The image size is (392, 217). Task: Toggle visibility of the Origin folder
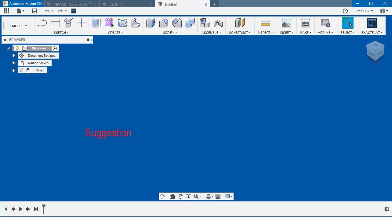pyautogui.click(x=21, y=70)
